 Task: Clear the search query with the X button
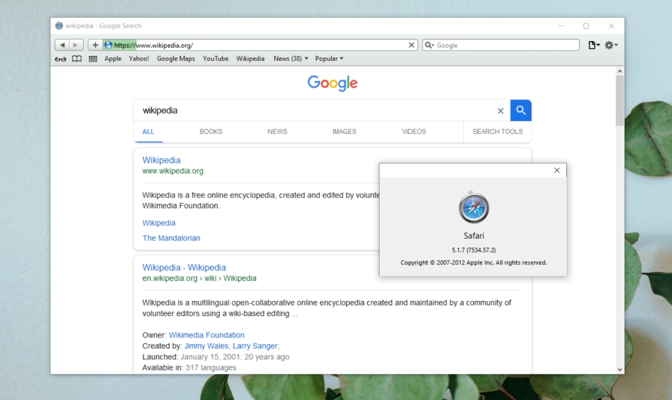[x=500, y=110]
